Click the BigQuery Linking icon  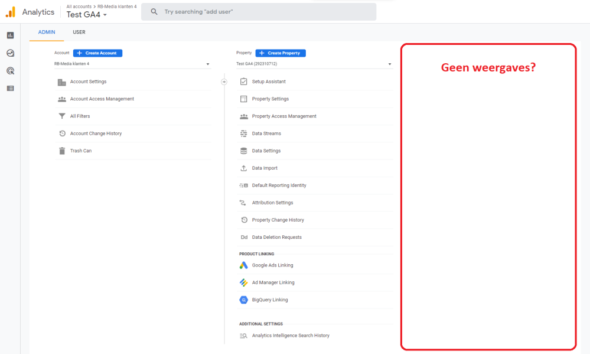(x=243, y=300)
